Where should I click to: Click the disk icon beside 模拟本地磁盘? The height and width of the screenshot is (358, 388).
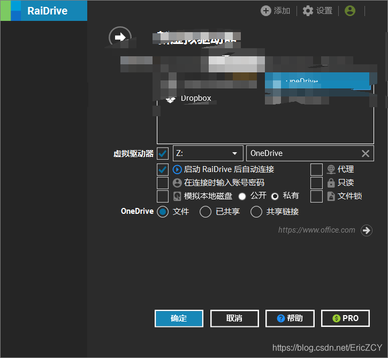[x=177, y=197]
